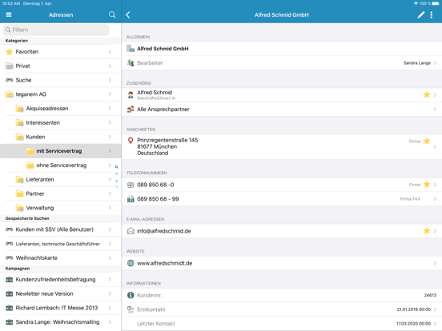Image resolution: width=442 pixels, height=331 pixels.
Task: Click the Alle Ansprechpartner group icon
Action: (131, 110)
